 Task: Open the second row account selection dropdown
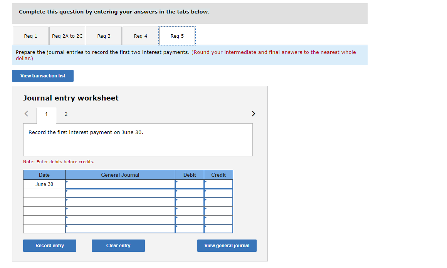(x=119, y=193)
